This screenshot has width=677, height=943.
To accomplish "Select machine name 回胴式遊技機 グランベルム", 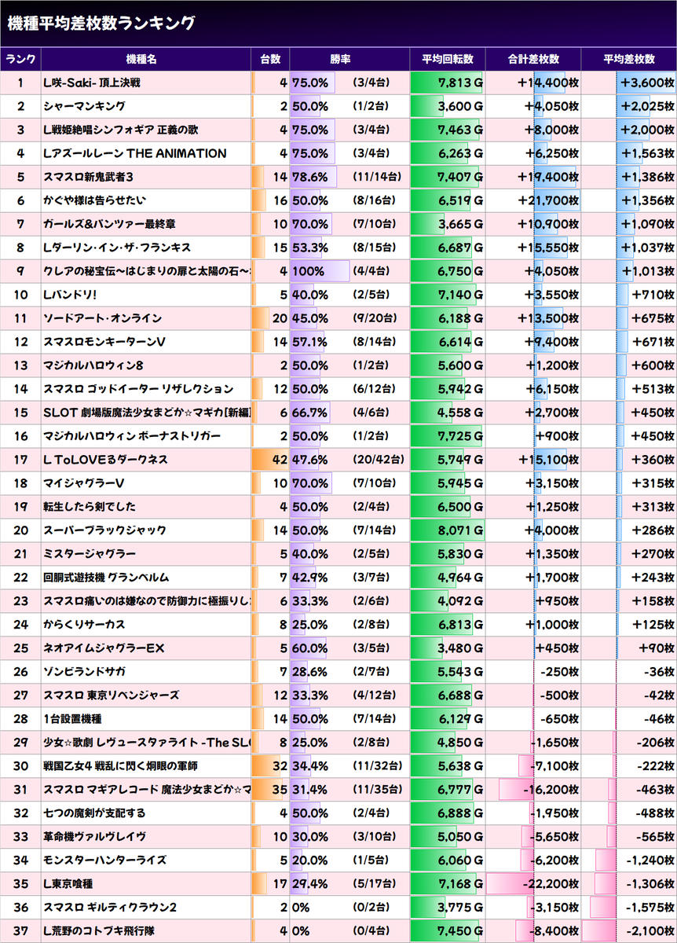I will 106,578.
